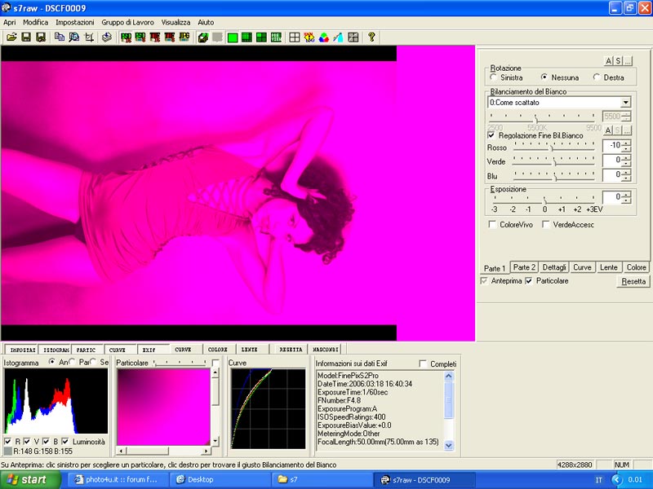Open the Gruppo di Lavoro menu
The width and height of the screenshot is (653, 489).
coord(127,23)
